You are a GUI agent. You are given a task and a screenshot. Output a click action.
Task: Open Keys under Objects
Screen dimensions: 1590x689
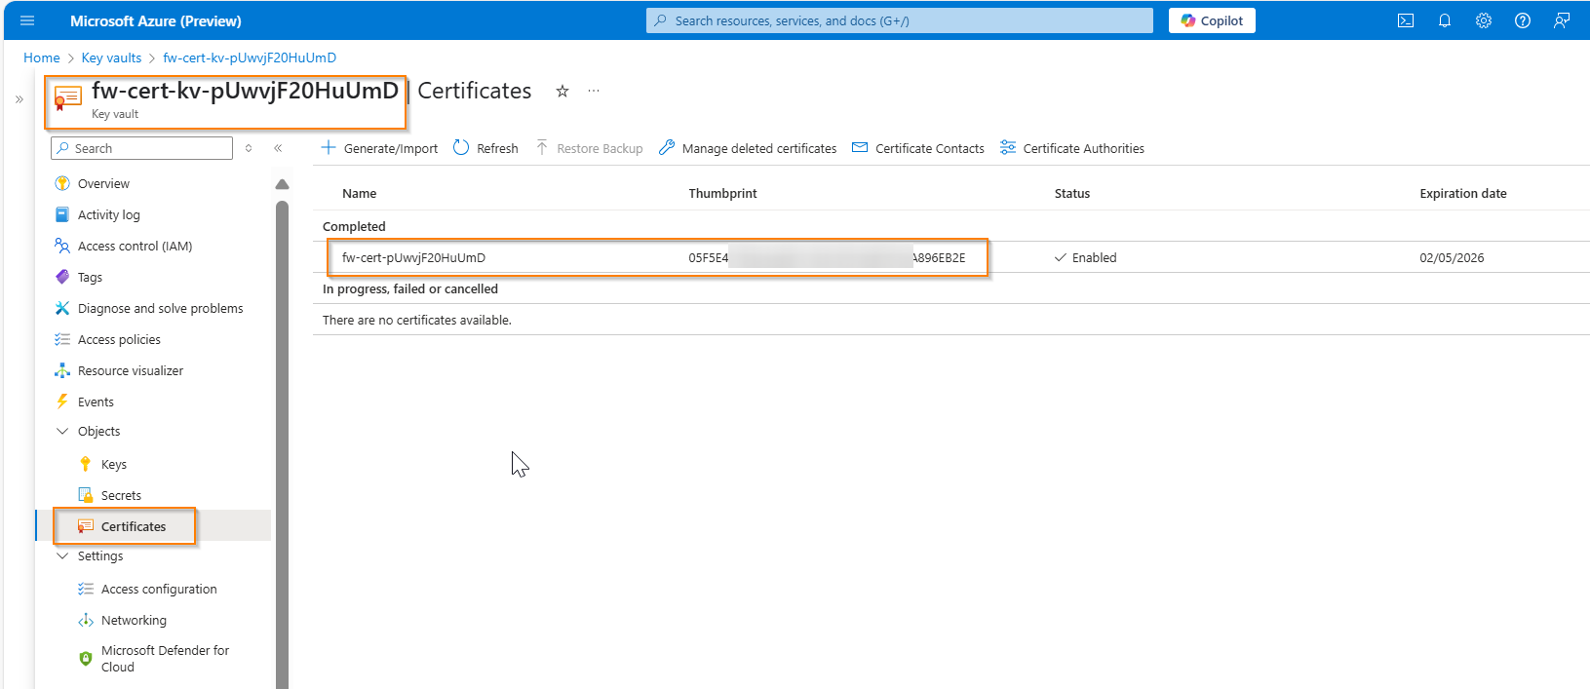113,464
